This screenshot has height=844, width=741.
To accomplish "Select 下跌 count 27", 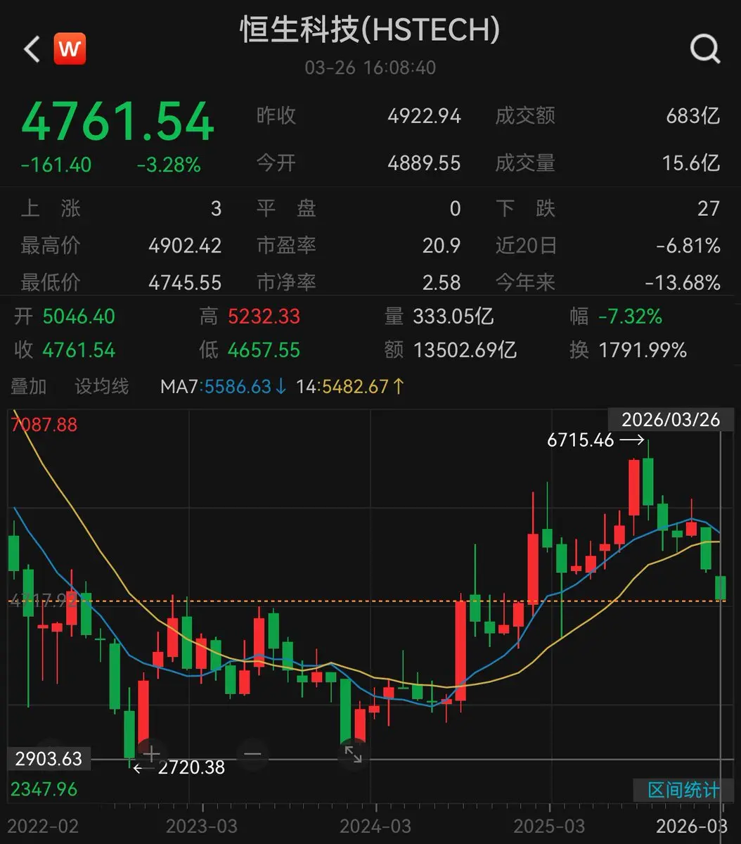I will click(x=709, y=208).
